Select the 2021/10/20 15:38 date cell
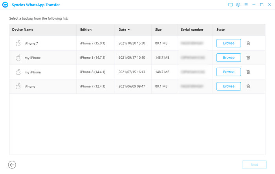The width and height of the screenshot is (275, 174). tap(132, 43)
